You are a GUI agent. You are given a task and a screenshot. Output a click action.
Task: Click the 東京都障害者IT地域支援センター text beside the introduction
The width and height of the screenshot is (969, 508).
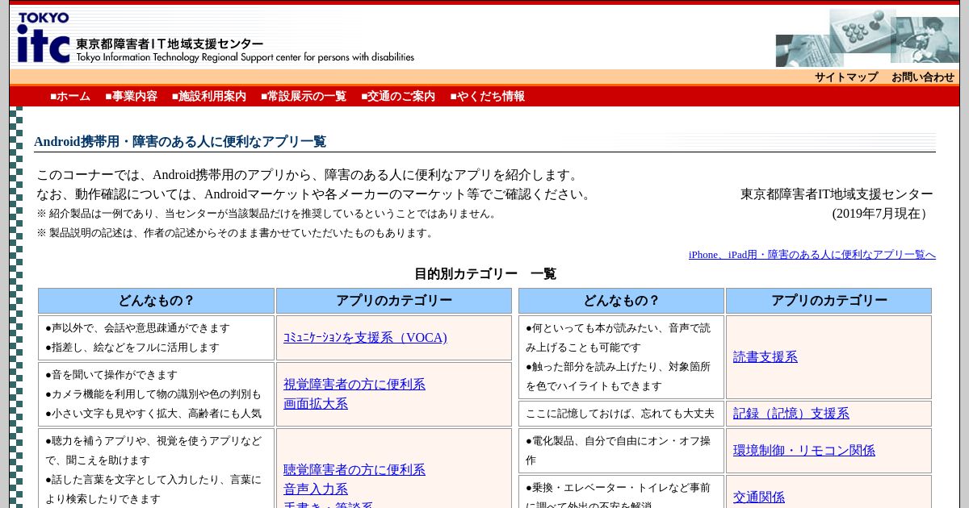coord(837,194)
